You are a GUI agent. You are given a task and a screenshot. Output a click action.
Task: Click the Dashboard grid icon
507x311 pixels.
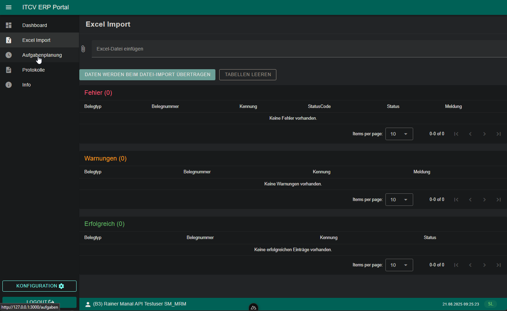coord(9,25)
